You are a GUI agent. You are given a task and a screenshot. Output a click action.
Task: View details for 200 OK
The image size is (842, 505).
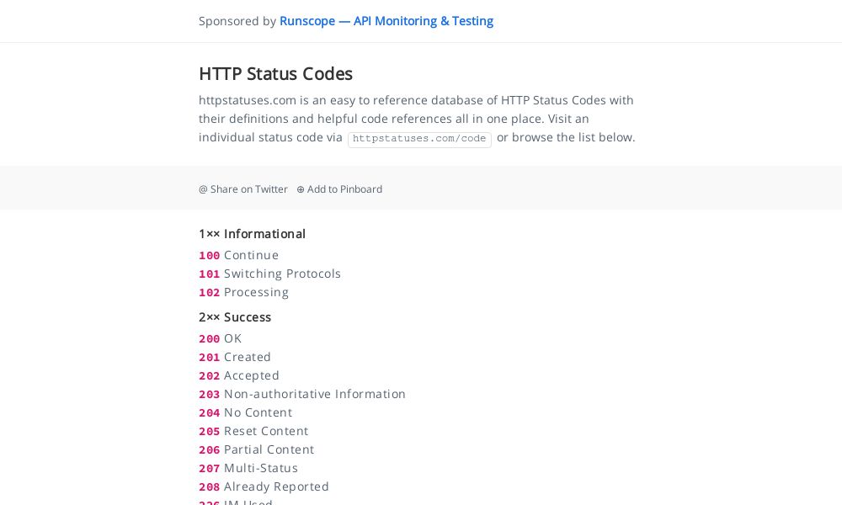click(221, 338)
